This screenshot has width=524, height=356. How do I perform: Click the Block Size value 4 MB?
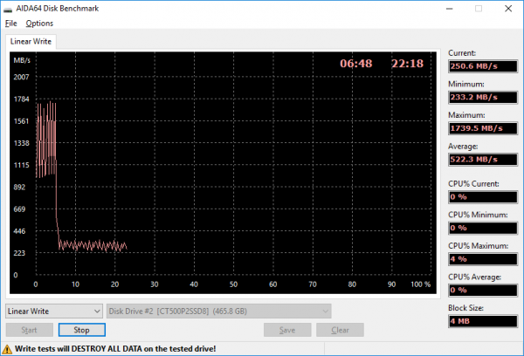(483, 321)
